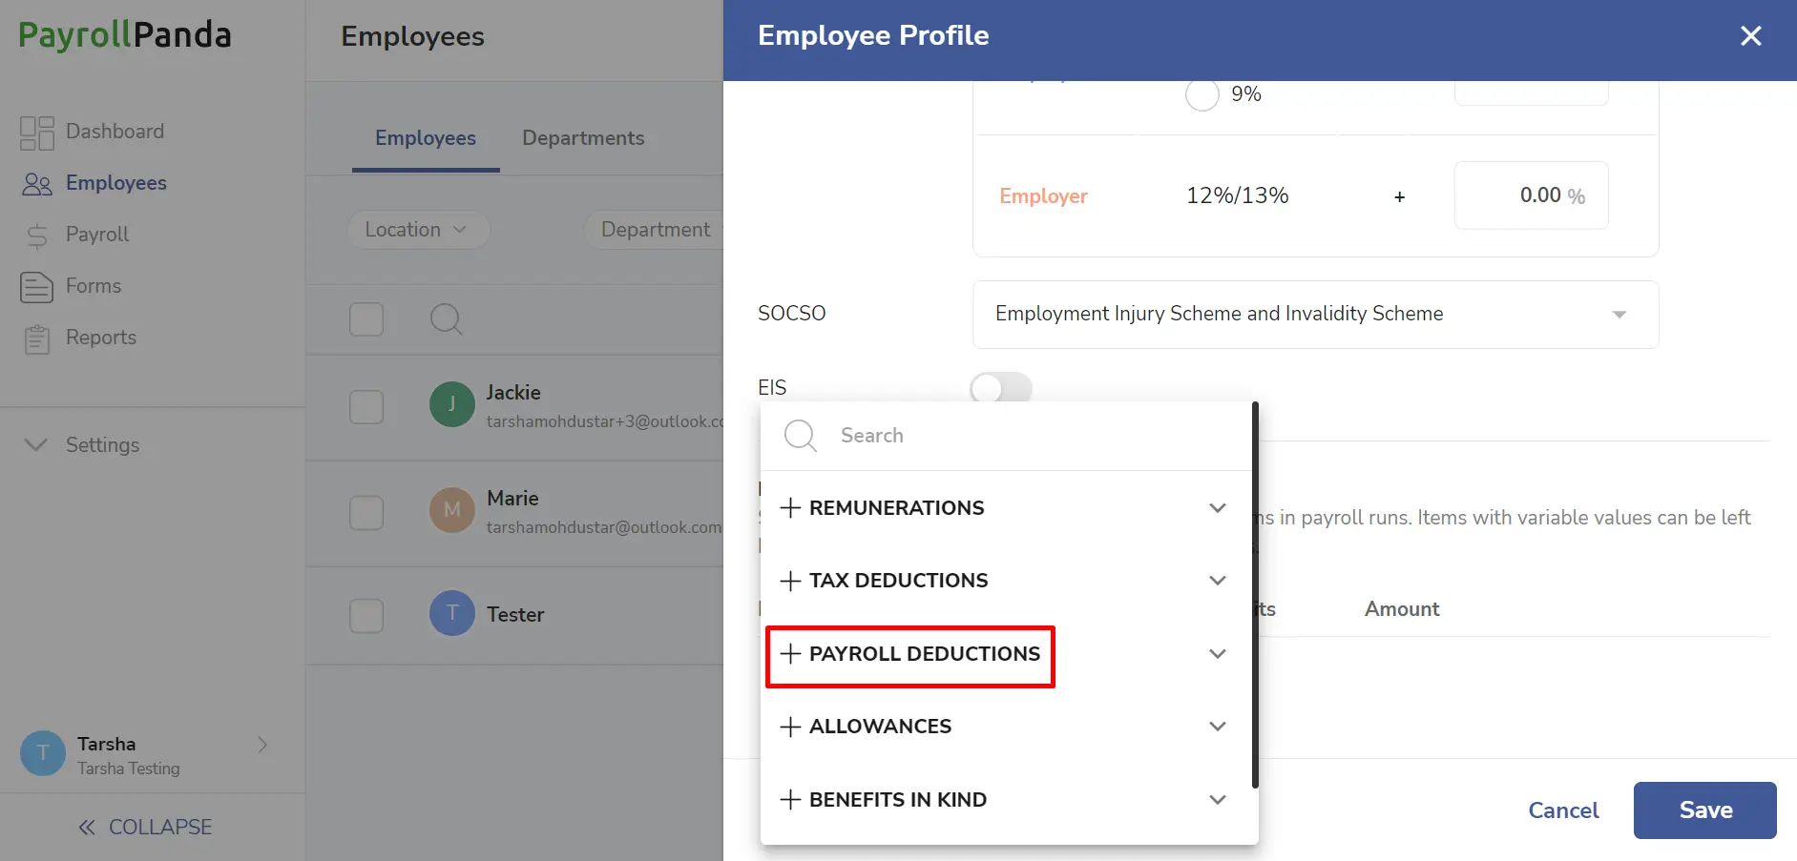Expand the Benefits in Kind chevron
This screenshot has width=1797, height=861.
tap(1218, 799)
